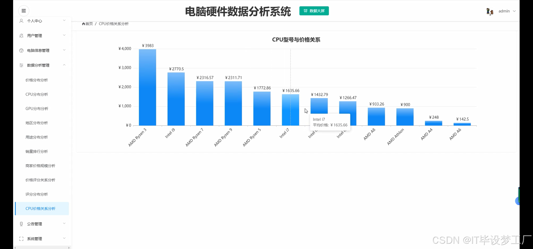Click the AMD Athlon bar
This screenshot has height=249, width=533.
[x=405, y=117]
